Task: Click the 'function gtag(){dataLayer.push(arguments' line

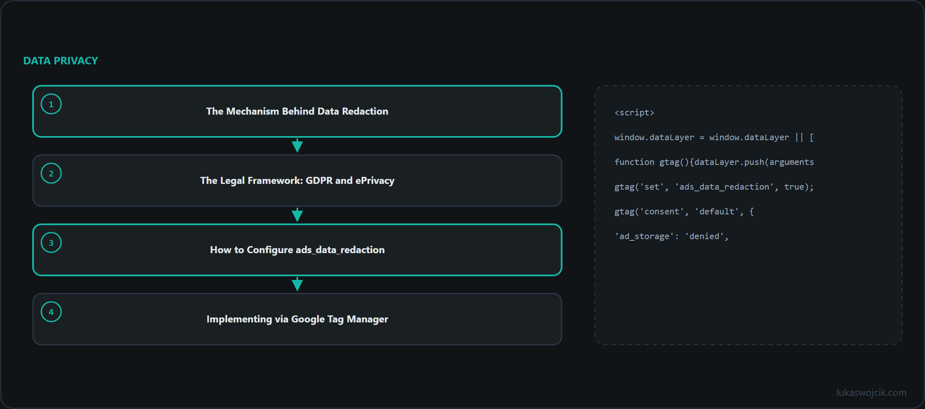Action: [714, 162]
